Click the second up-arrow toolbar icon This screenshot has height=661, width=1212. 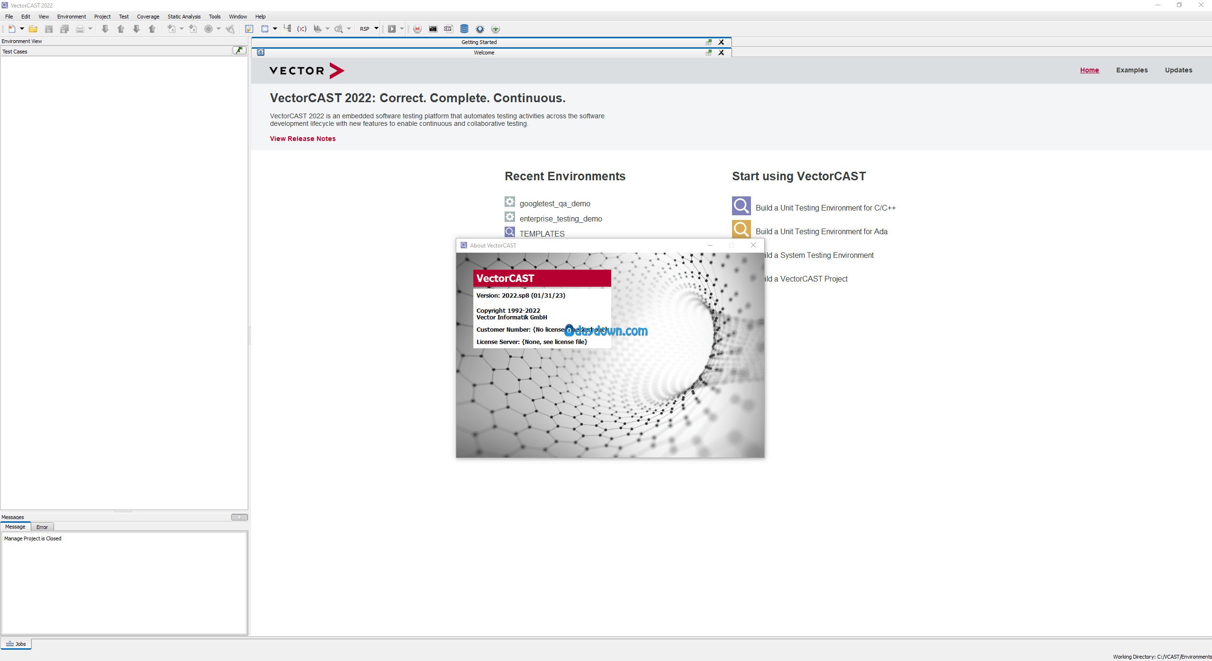[x=152, y=29]
